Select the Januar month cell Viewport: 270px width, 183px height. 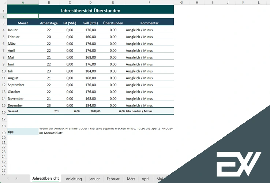(x=23, y=30)
